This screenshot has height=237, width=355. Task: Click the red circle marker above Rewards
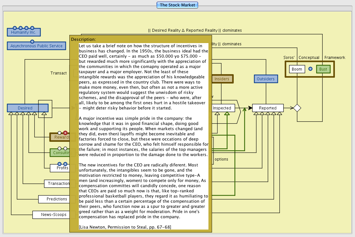point(65,133)
